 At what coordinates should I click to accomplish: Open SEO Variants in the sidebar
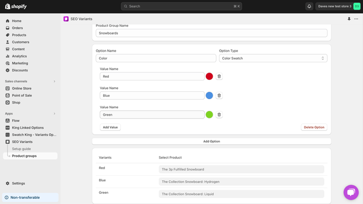pos(22,142)
